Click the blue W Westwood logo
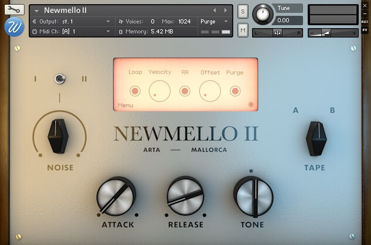Viewport: 371px width, 245px height. (x=14, y=27)
